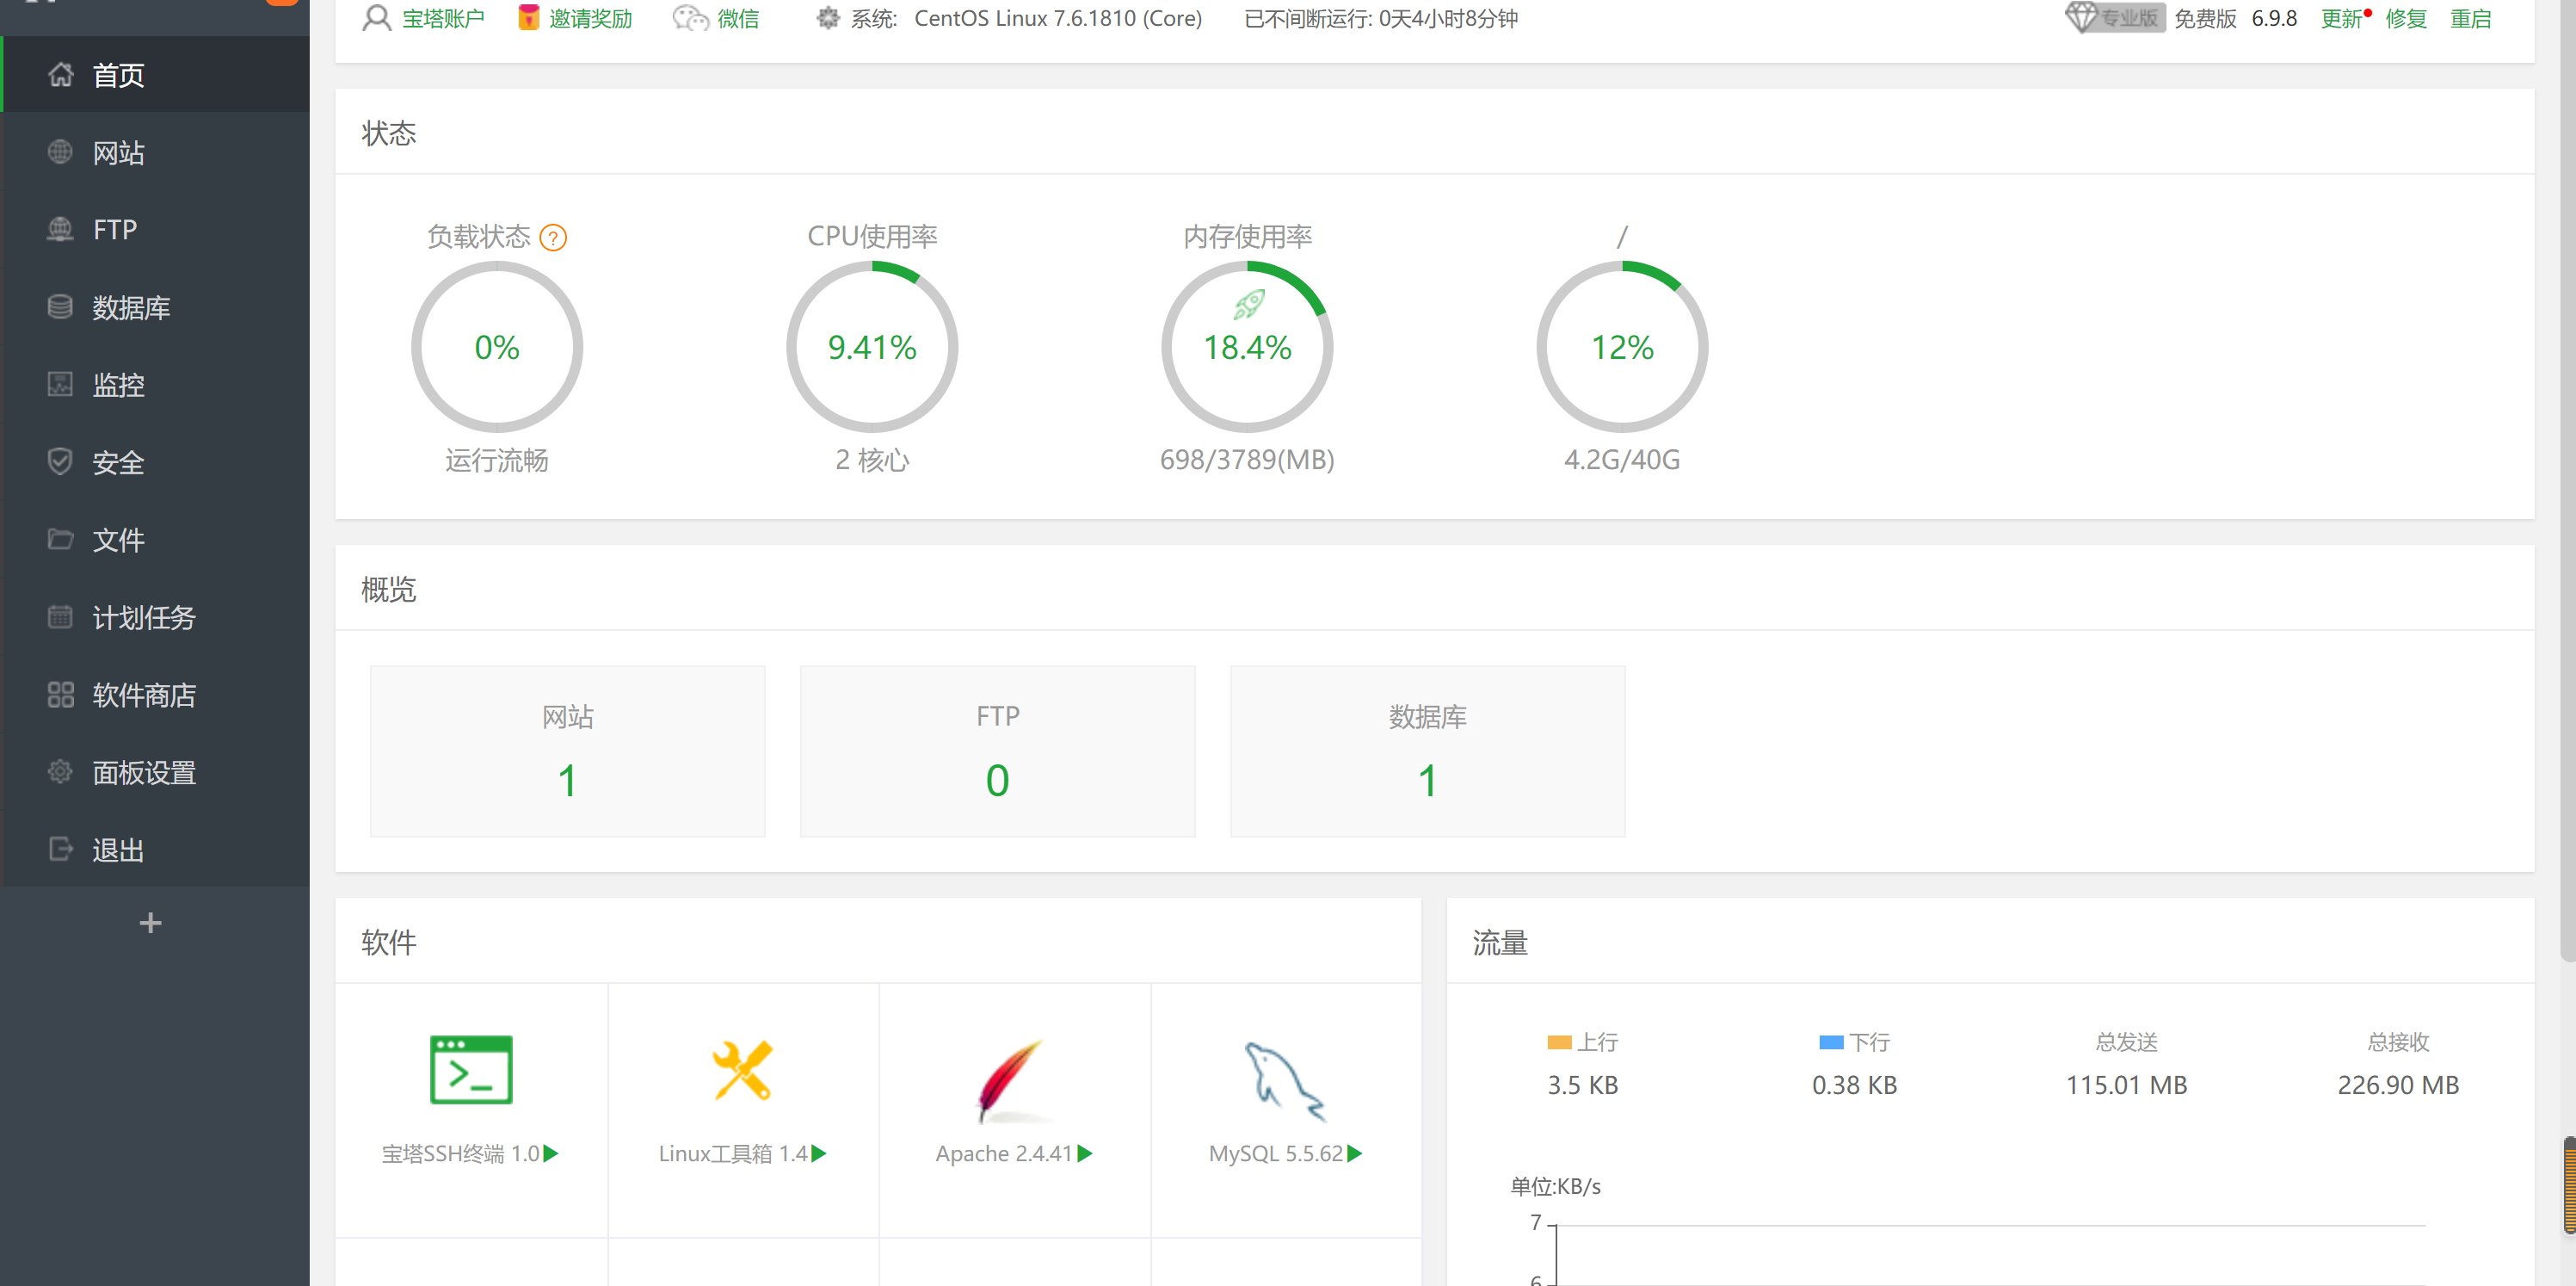Open the 软件商店 software store icon
Screen dimensions: 2576x1286
tap(60, 694)
